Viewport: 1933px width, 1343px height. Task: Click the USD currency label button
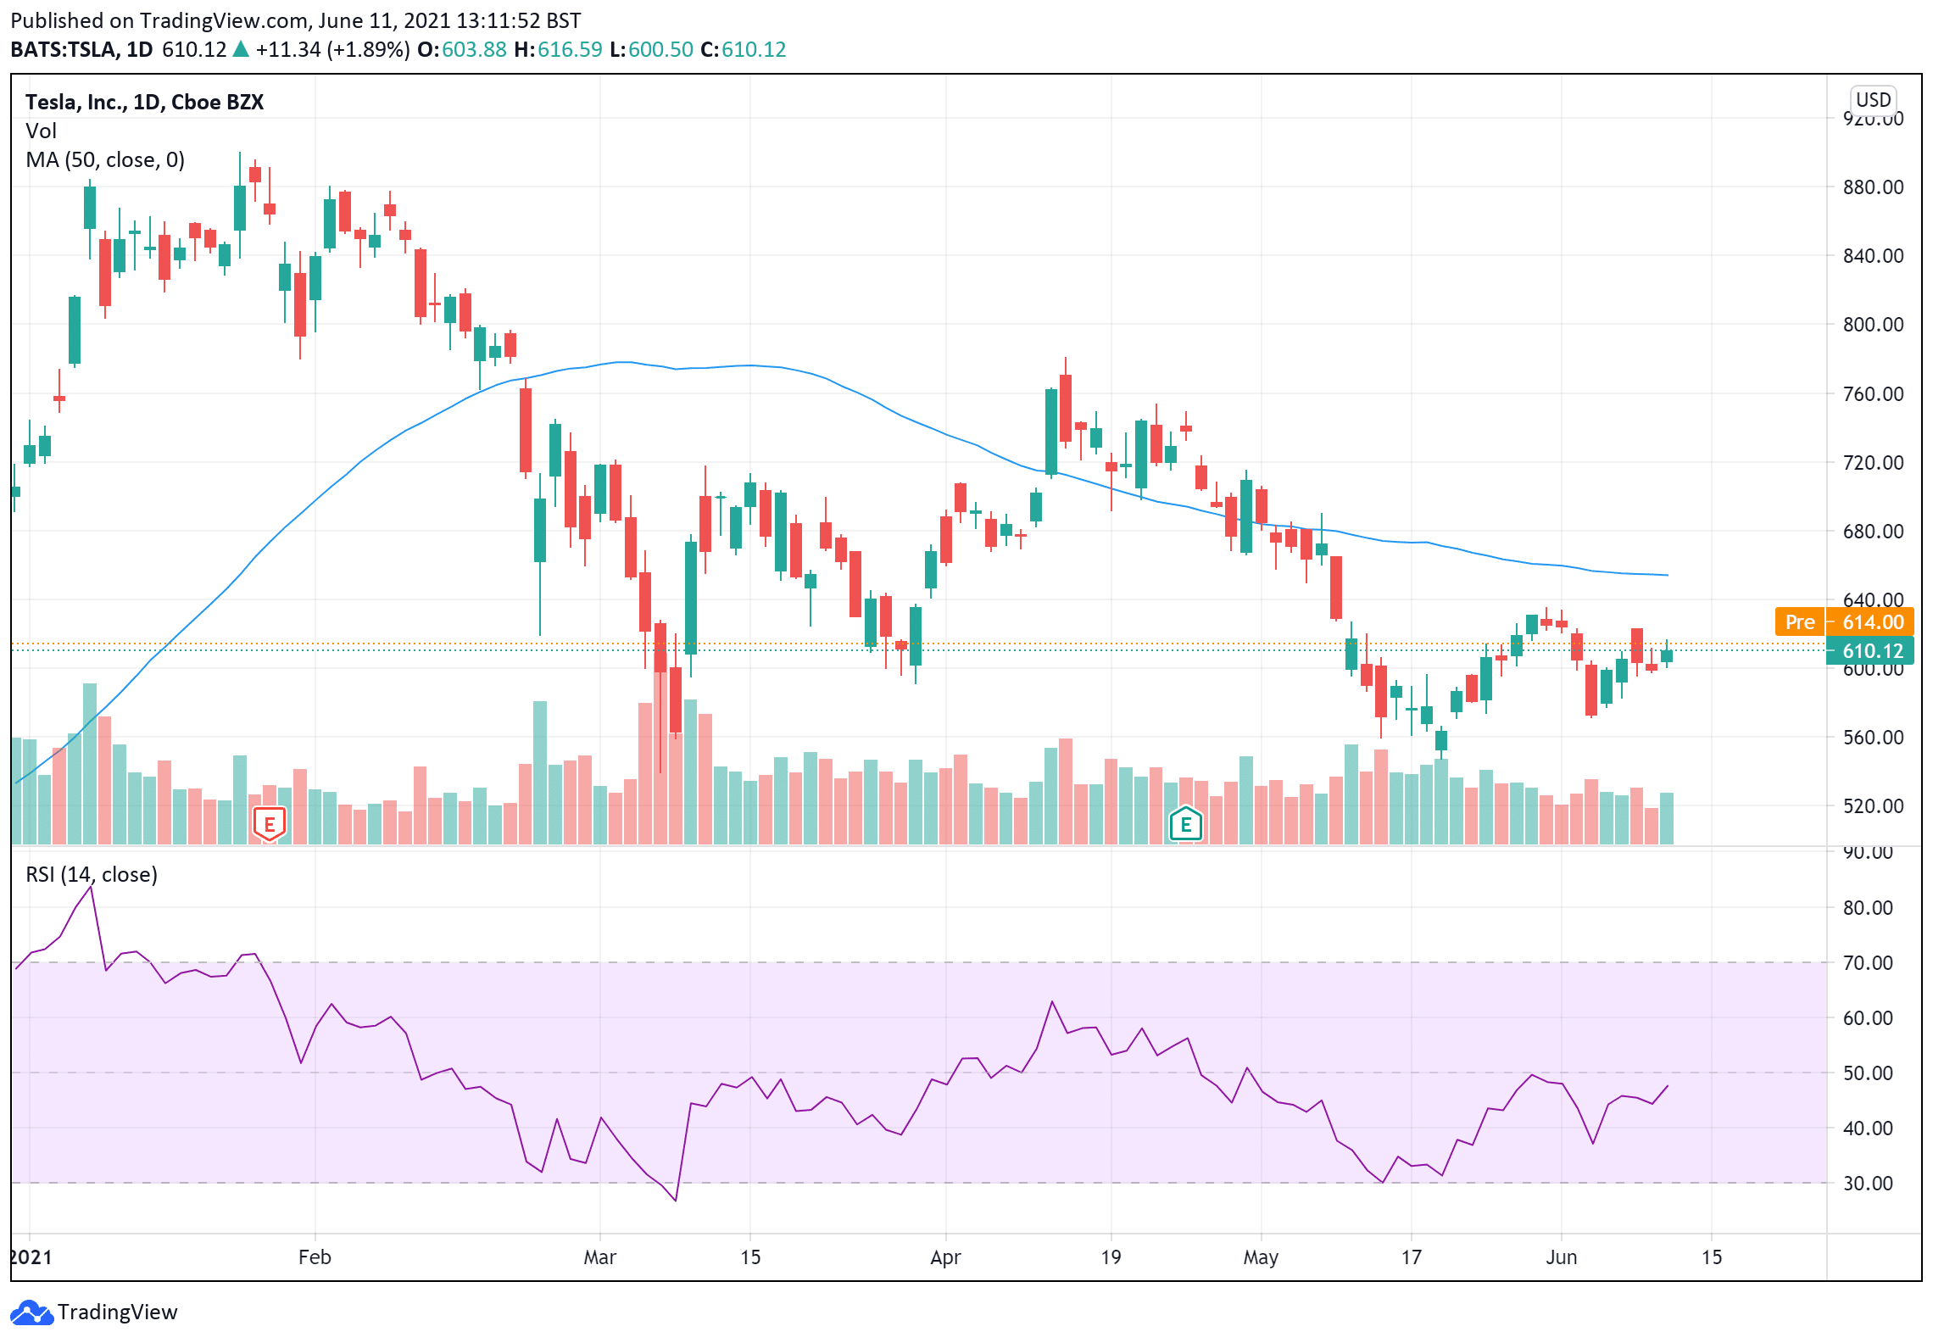(1873, 100)
